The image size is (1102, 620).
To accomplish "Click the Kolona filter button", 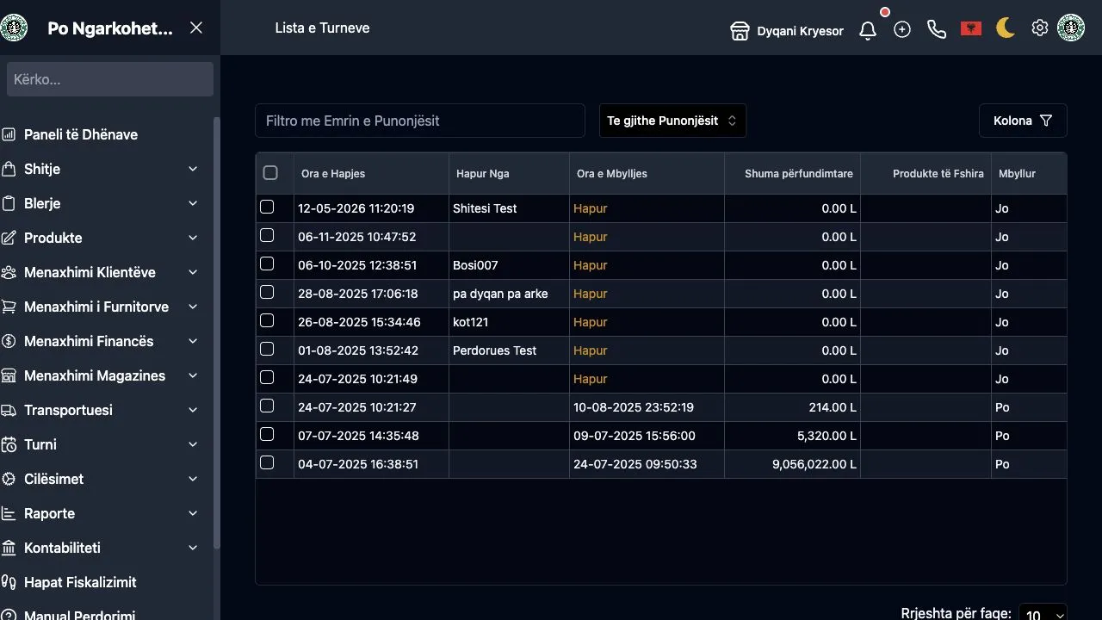I will [1023, 121].
